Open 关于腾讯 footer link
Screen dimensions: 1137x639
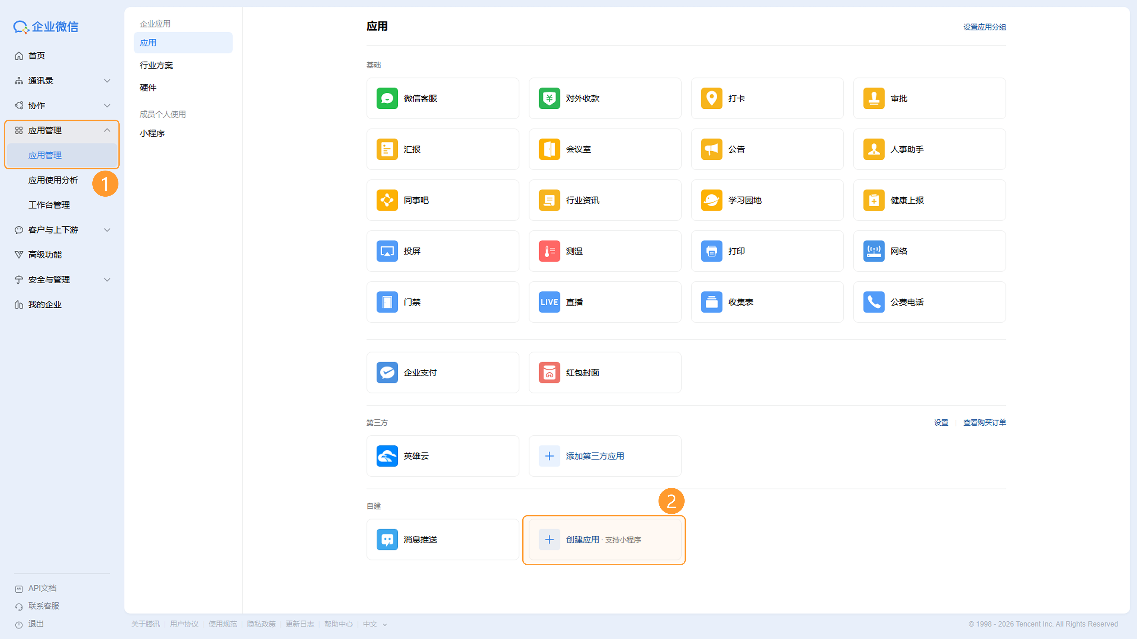145,624
